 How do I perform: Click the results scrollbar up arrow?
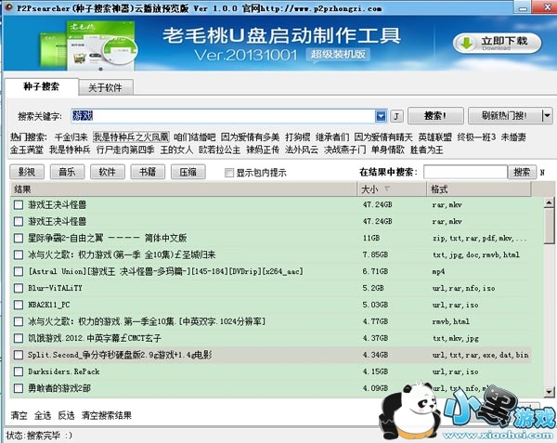point(550,202)
